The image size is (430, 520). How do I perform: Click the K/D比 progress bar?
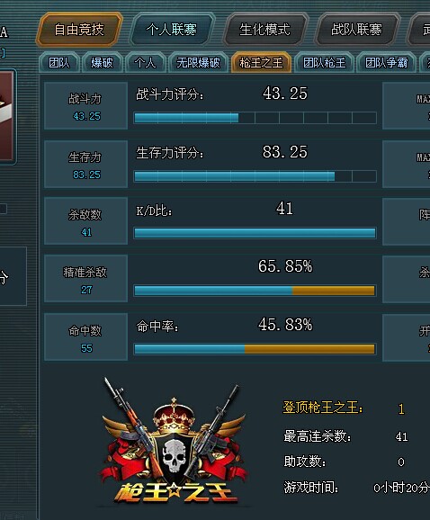pos(255,233)
